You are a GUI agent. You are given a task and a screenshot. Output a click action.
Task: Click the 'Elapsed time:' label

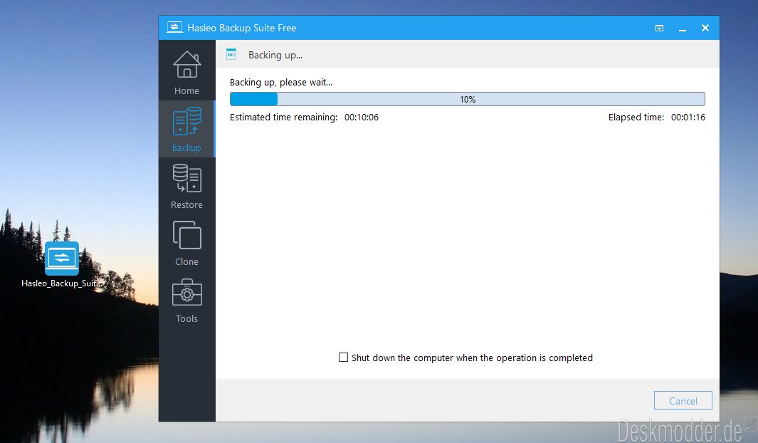(636, 117)
